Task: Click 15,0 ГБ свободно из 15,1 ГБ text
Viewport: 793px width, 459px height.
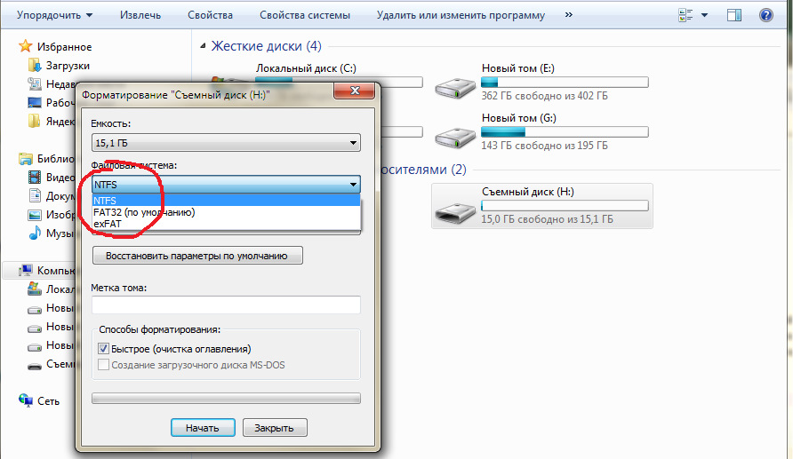Action: (547, 219)
